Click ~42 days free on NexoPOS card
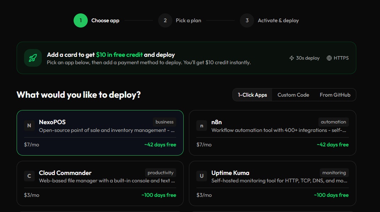 pyautogui.click(x=160, y=145)
